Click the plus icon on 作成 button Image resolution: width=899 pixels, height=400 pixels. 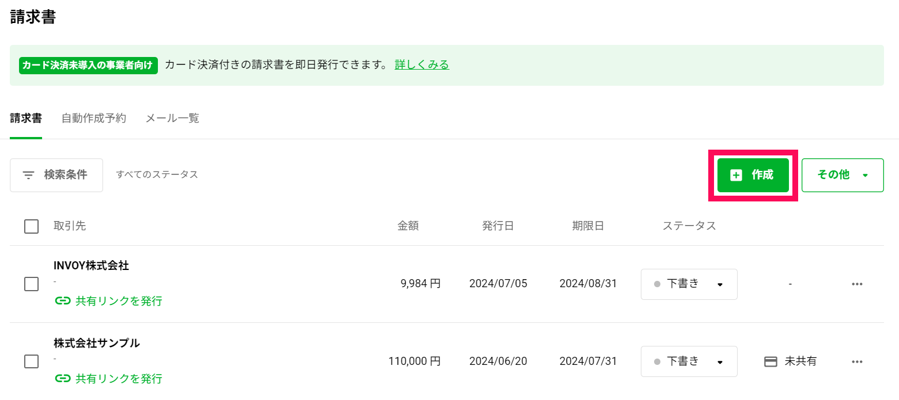click(x=736, y=175)
